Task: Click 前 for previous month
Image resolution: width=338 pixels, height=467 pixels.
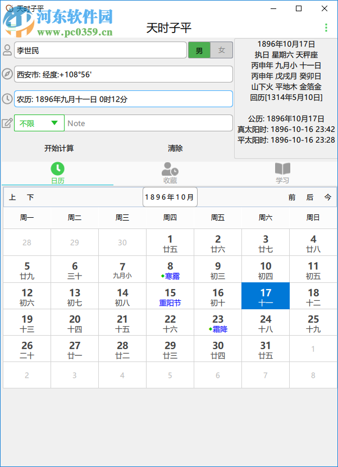Action: pos(292,197)
